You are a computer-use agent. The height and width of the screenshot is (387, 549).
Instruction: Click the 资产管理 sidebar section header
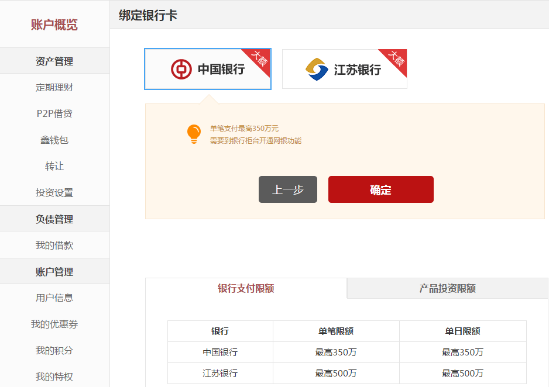coord(54,61)
